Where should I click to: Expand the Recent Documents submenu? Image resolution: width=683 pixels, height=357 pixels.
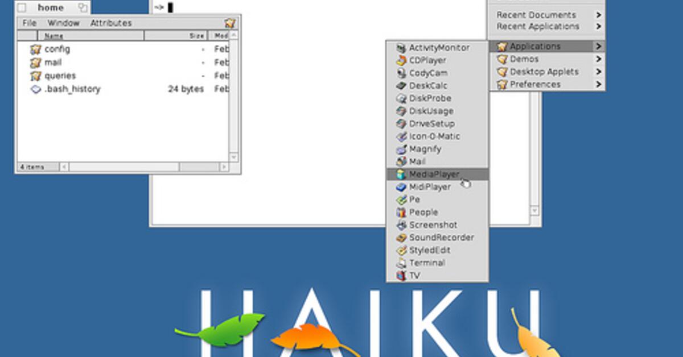pos(546,15)
